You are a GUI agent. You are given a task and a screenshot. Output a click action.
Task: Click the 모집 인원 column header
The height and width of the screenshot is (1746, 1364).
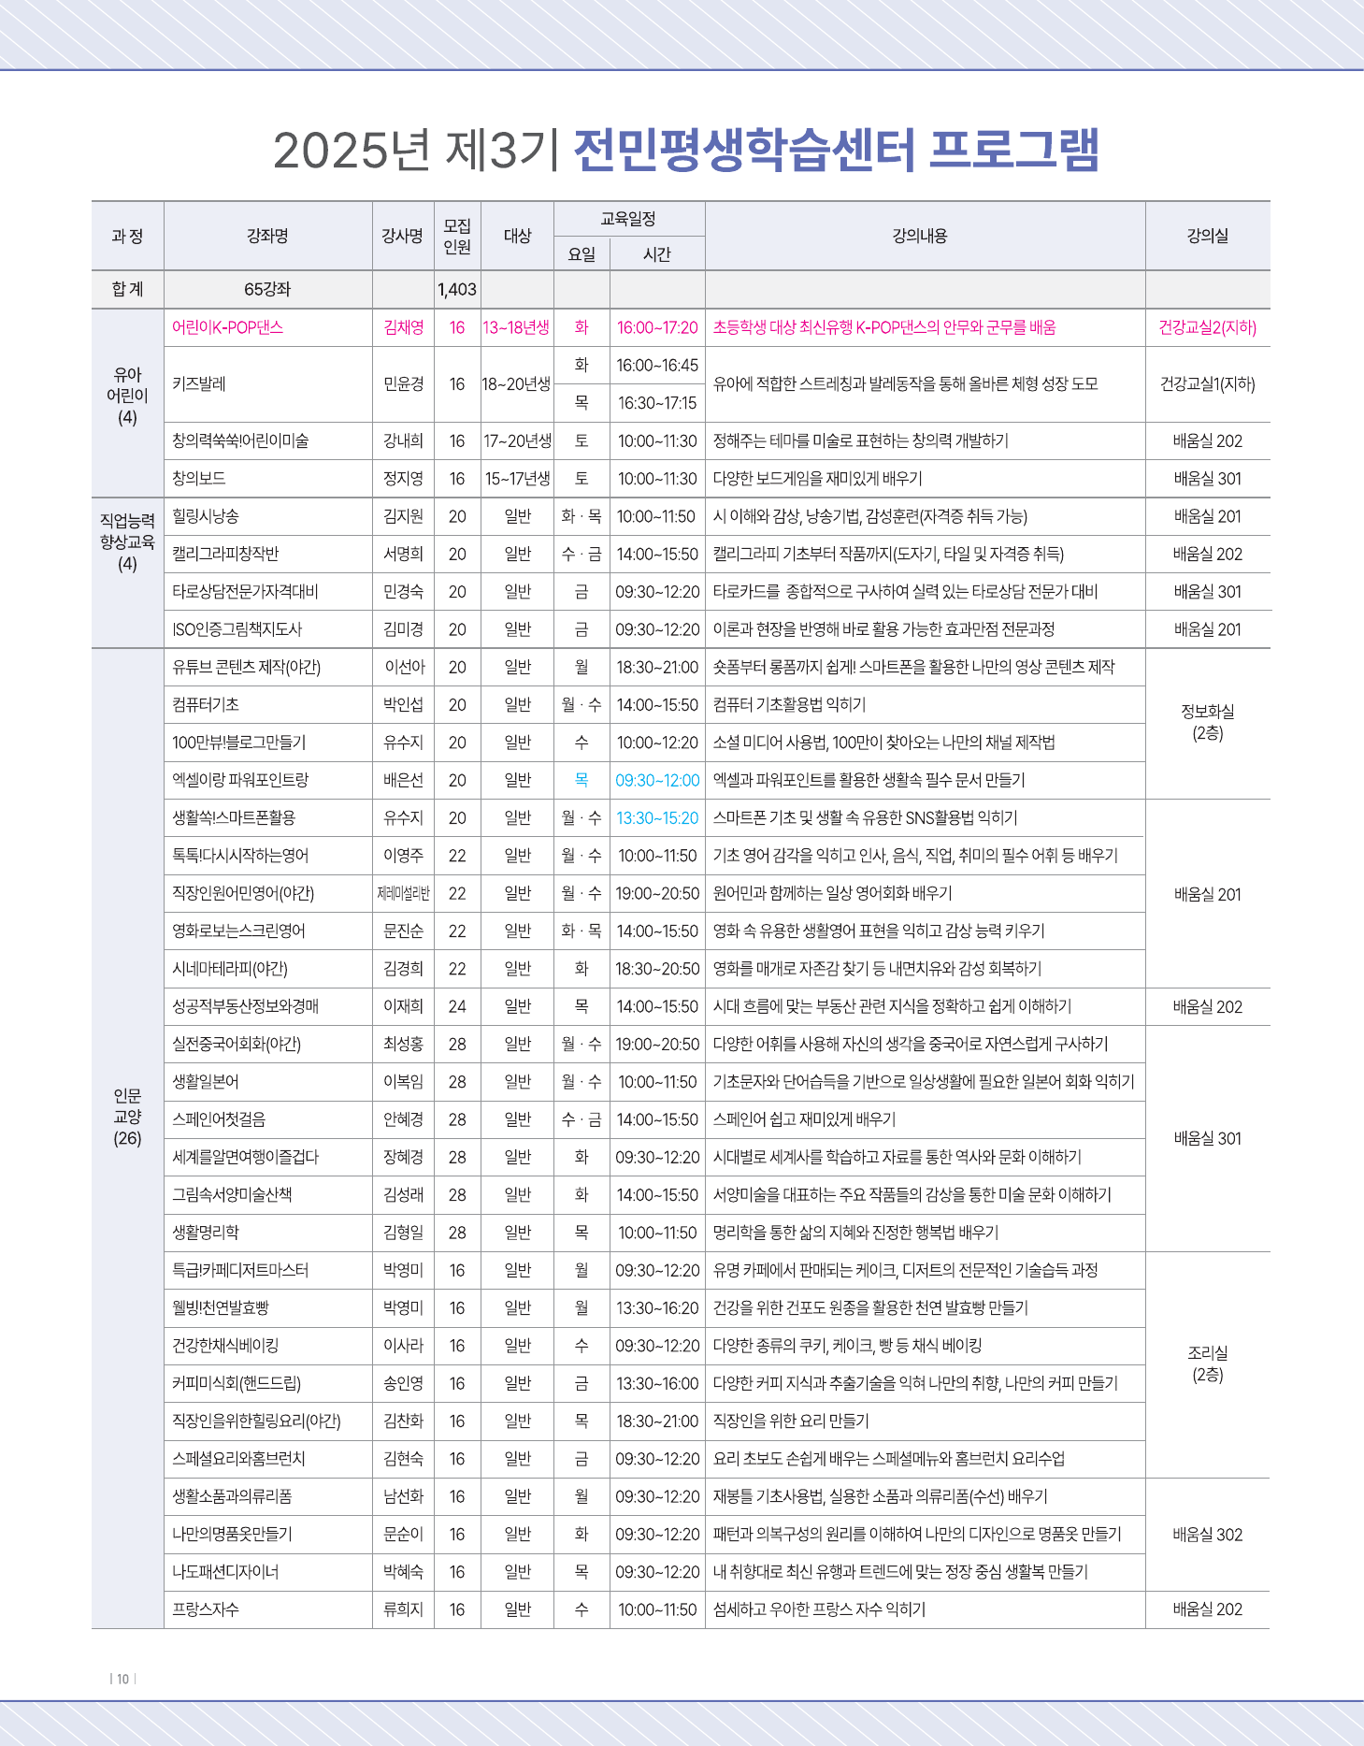457,236
